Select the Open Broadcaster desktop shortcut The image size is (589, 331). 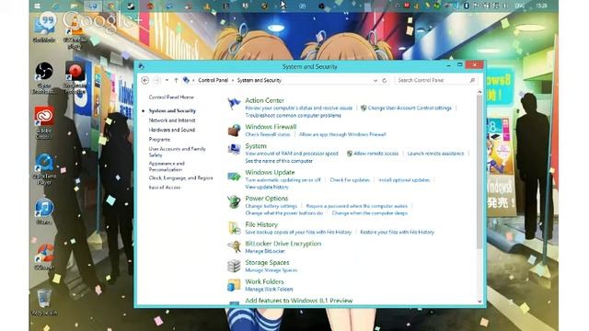pos(44,77)
